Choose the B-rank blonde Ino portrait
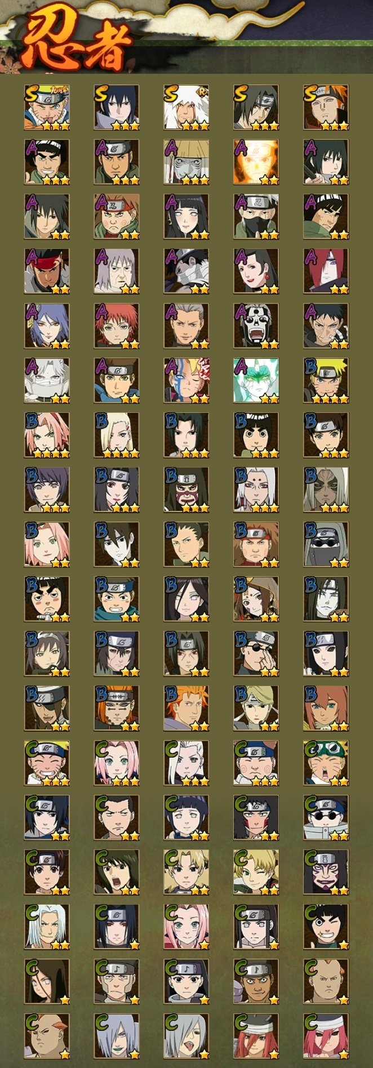 (117, 435)
